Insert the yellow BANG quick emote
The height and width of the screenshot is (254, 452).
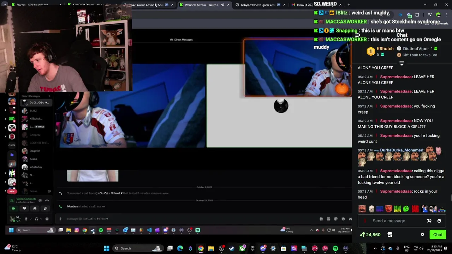[397, 209]
